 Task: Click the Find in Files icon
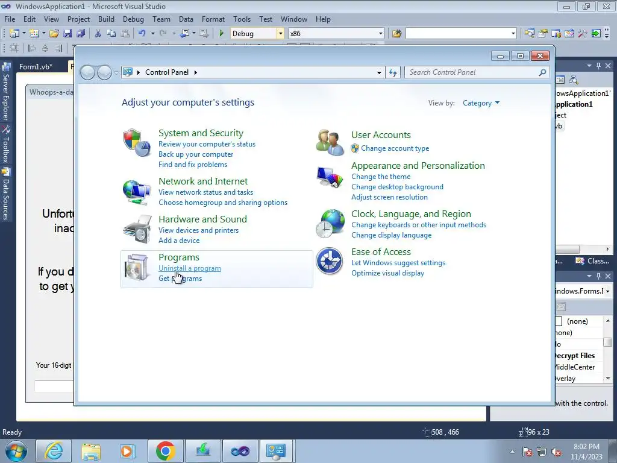click(x=396, y=34)
